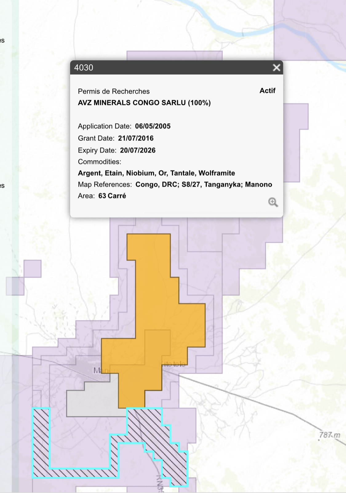Close the 4030 permit info popup
Screen dimensions: 346x493
[x=276, y=67]
